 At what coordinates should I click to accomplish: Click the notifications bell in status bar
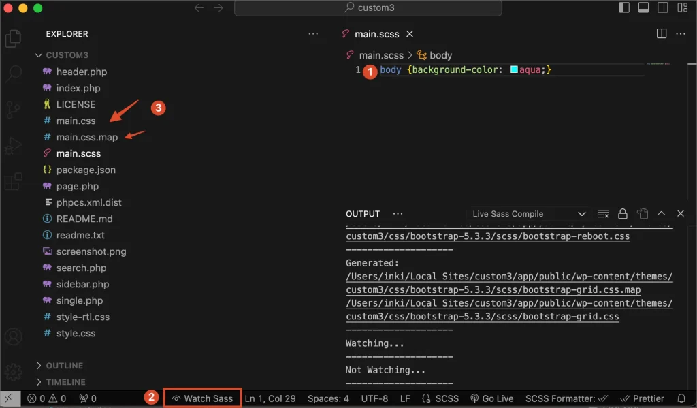coord(681,398)
